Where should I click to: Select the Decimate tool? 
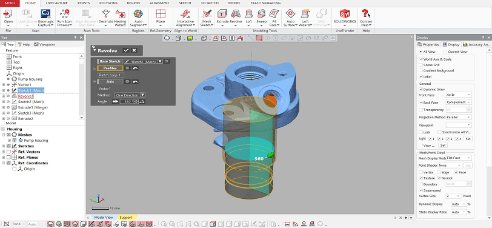tap(106, 17)
